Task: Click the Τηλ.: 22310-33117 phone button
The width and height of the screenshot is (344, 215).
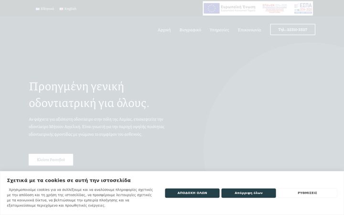Action: (x=293, y=30)
